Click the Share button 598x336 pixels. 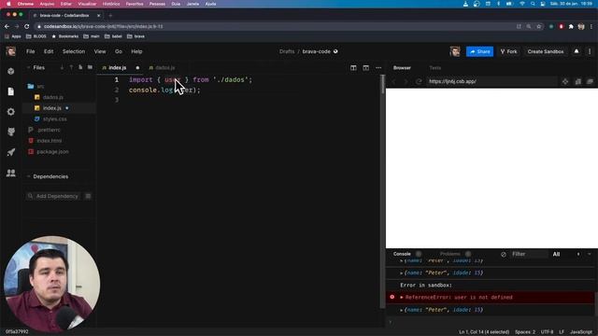click(x=479, y=51)
